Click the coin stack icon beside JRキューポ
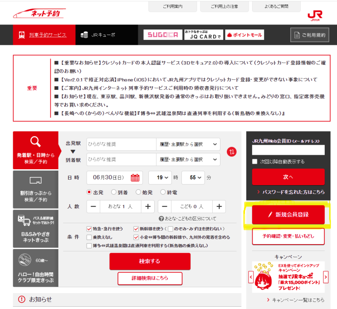Image resolution: width=337 pixels, height=309 pixels. [84, 35]
